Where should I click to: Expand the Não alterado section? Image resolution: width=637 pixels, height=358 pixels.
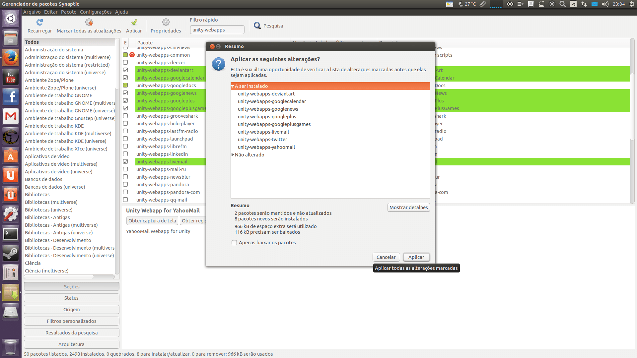point(233,155)
